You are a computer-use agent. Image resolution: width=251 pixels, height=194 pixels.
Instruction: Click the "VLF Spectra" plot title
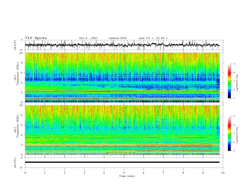pyautogui.click(x=36, y=38)
